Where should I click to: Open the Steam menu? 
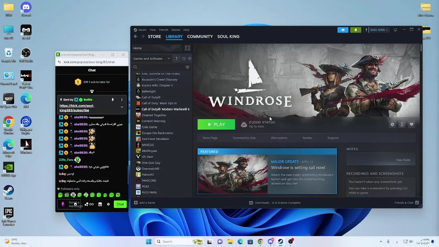click(142, 30)
